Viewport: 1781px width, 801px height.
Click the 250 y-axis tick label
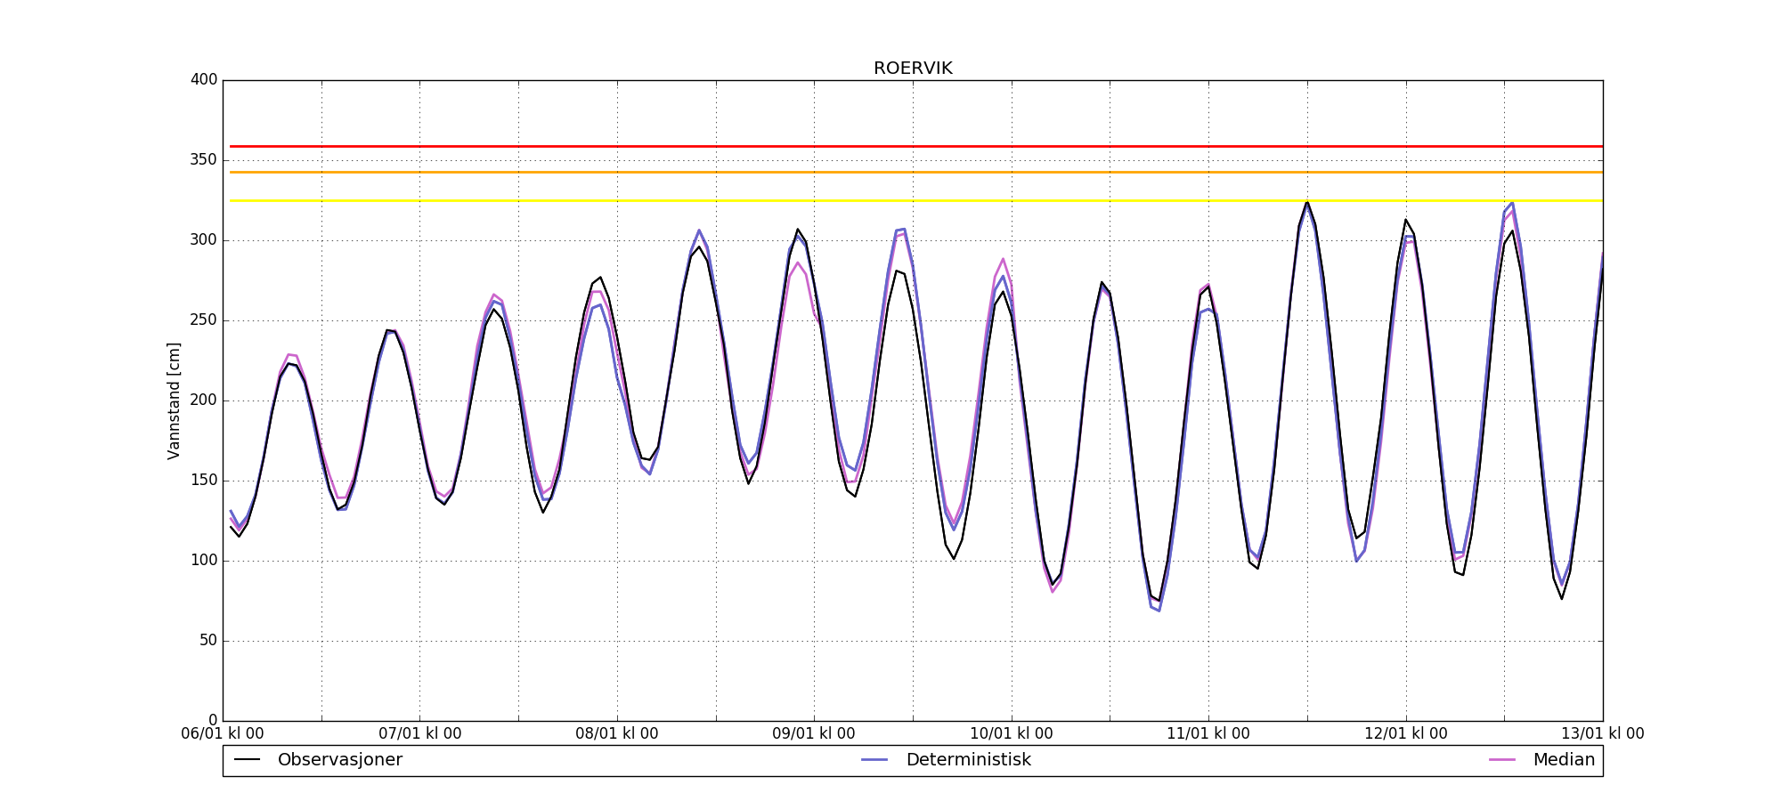click(x=204, y=320)
